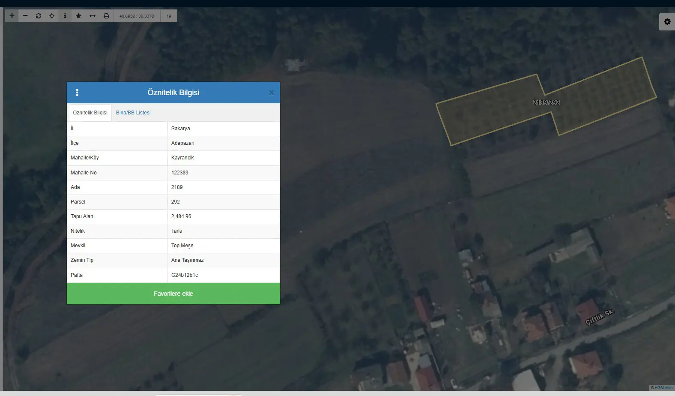Viewport: 675px width, 396px height.
Task: Click the Favorilere ekle button
Action: 173,294
